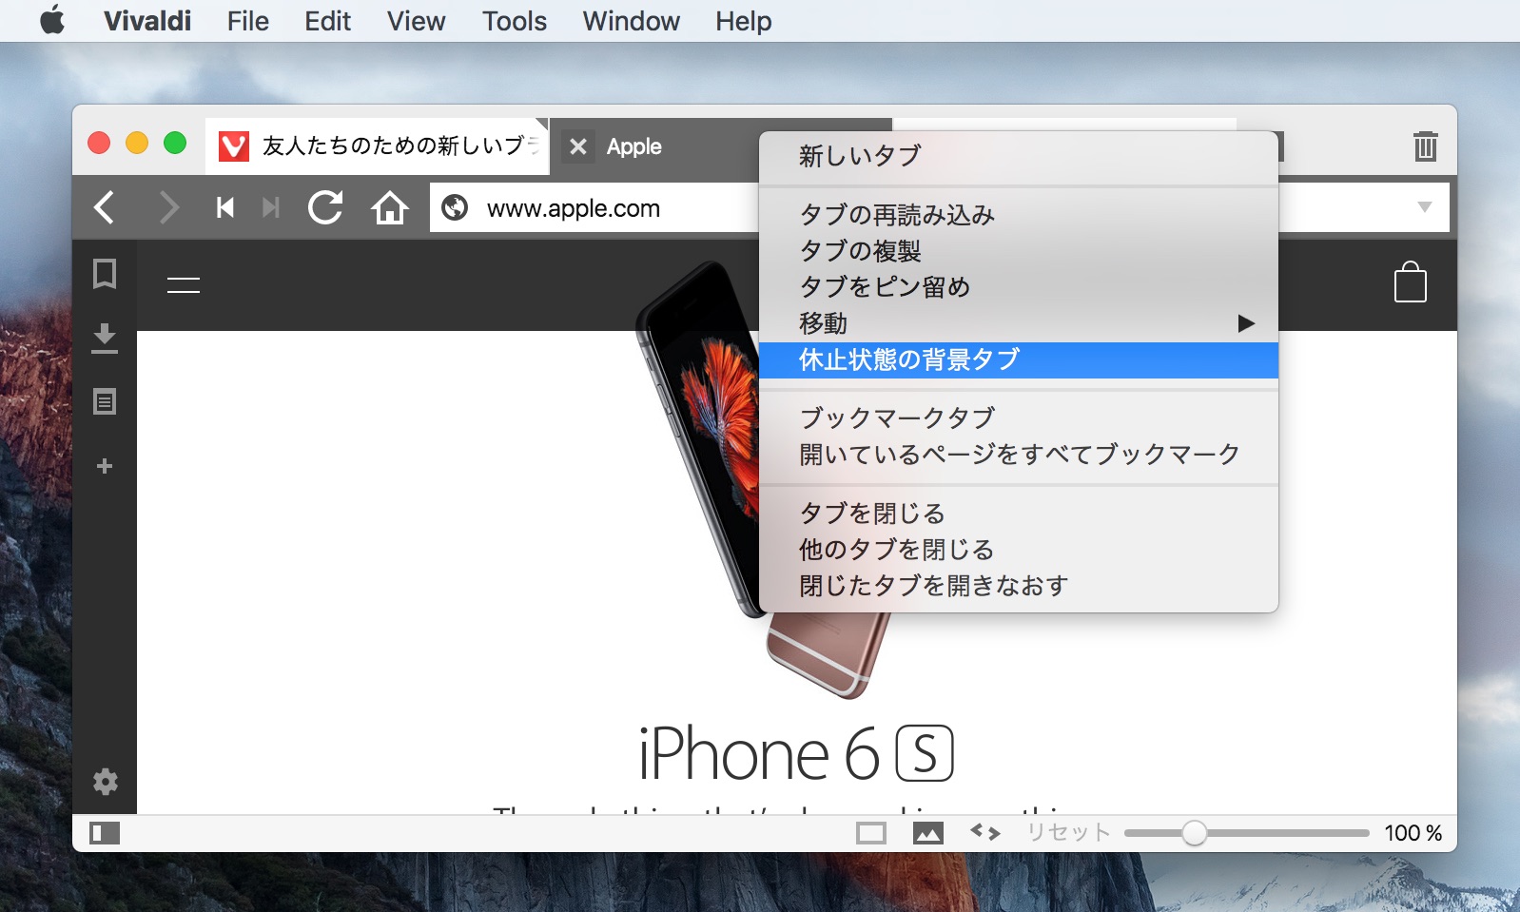Click the iPhone 6s heading

(795, 753)
